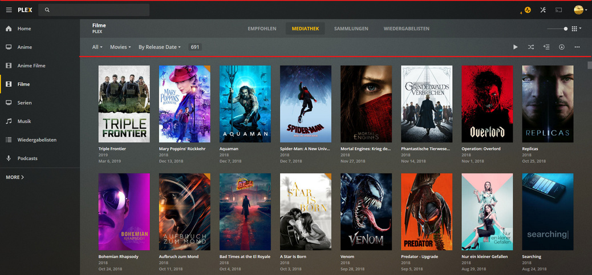Viewport: 592px width, 275px height.
Task: Open the Replicas poster
Action: pyautogui.click(x=548, y=104)
